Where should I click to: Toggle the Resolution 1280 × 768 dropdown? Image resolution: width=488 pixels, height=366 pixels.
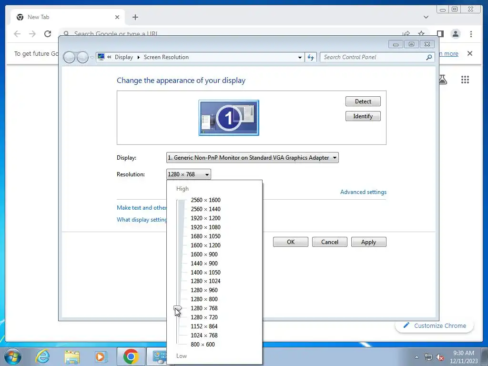coord(189,174)
